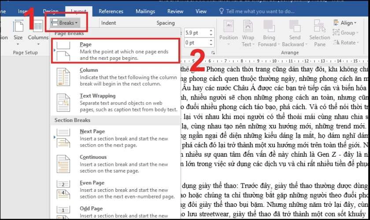This screenshot has width=370, height=220.
Task: Select the Page break option
Action: [x=115, y=51]
